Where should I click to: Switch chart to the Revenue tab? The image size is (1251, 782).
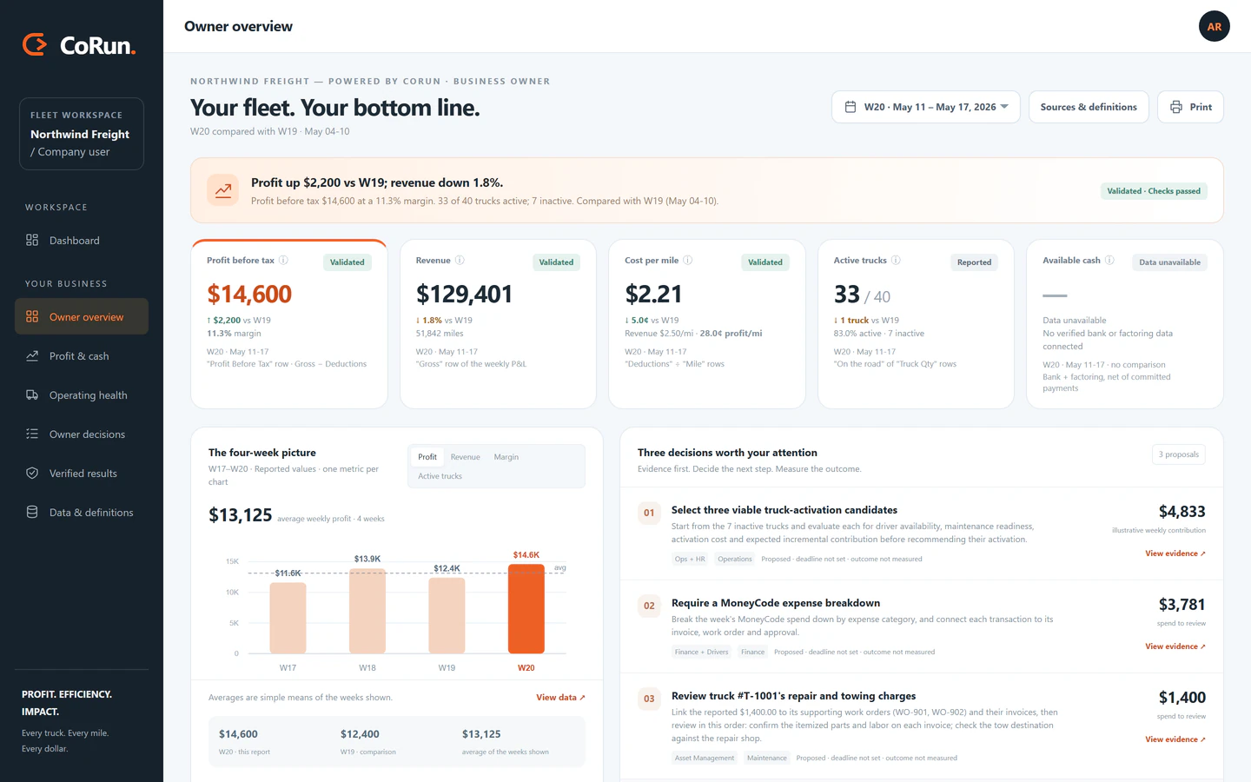[x=465, y=457]
